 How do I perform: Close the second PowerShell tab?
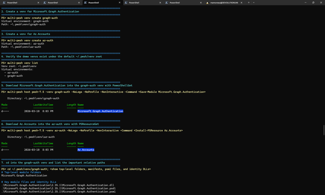click(x=79, y=2)
